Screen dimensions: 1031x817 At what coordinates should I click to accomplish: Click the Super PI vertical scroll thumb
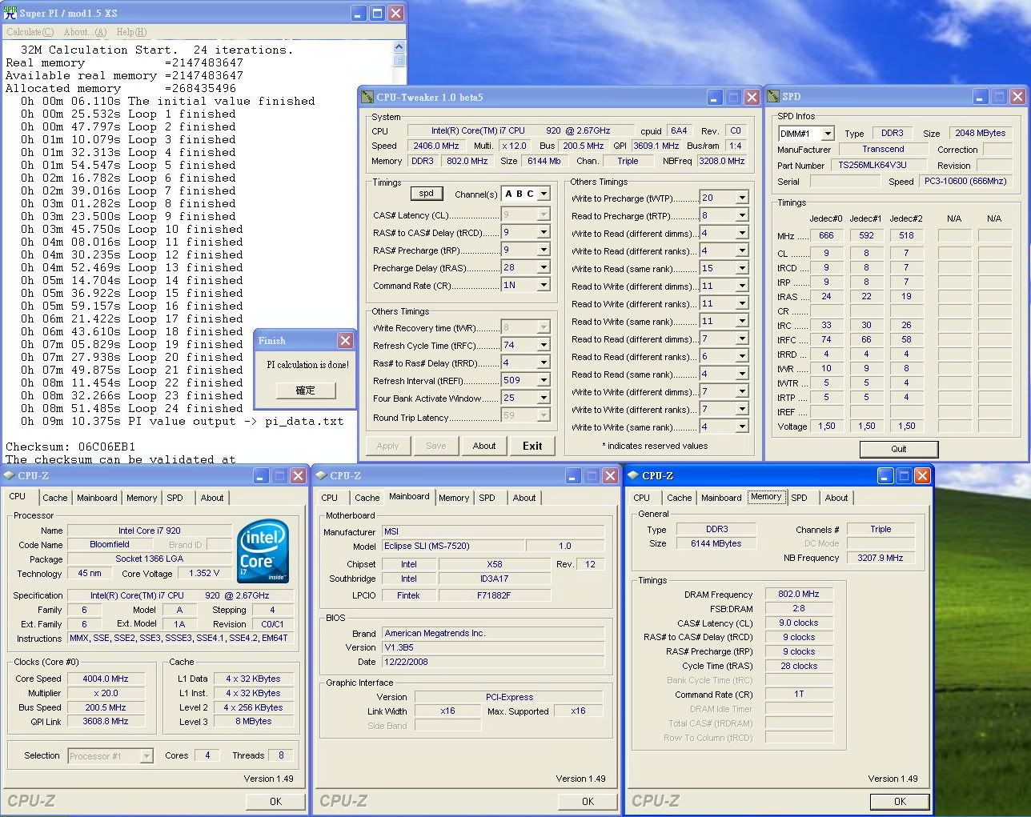click(399, 61)
